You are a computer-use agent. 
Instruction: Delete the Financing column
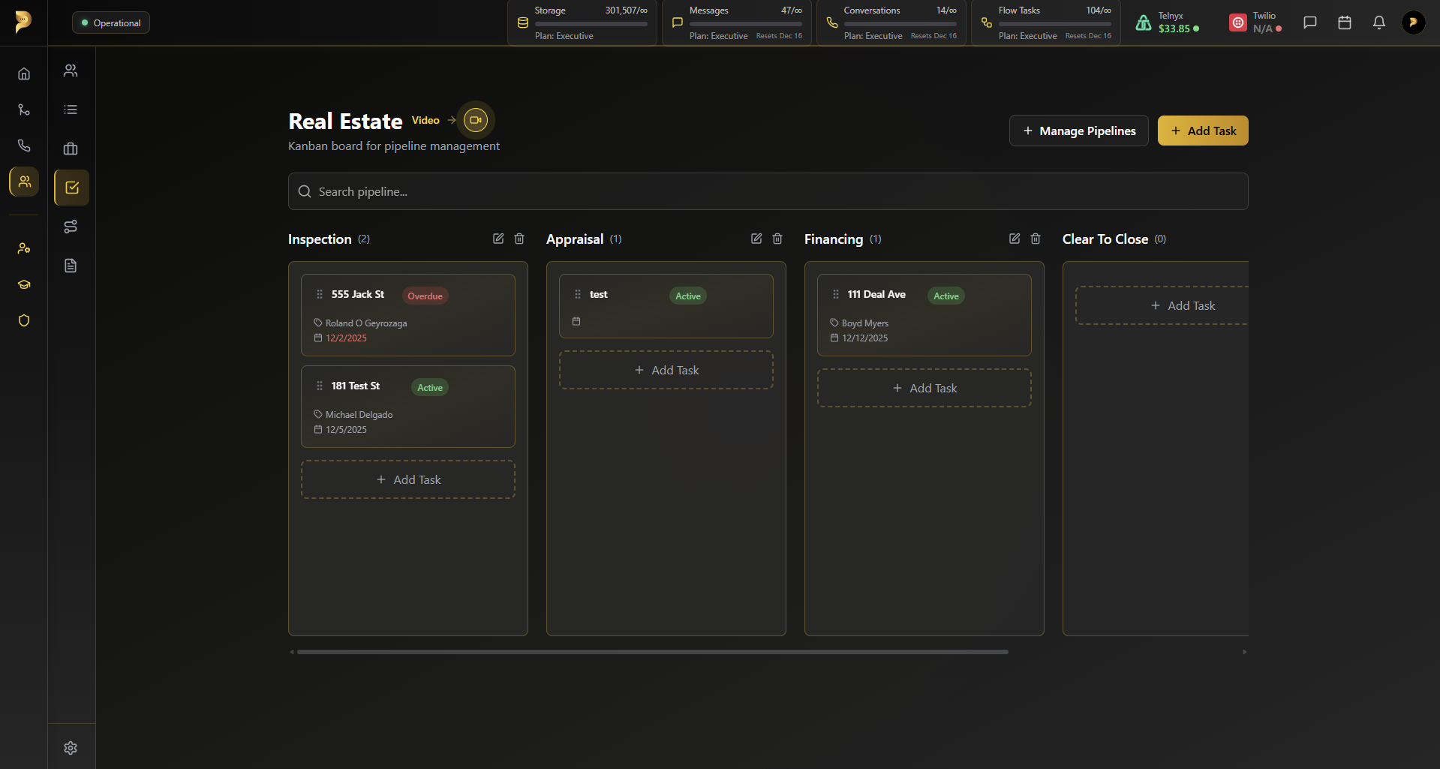(x=1036, y=239)
